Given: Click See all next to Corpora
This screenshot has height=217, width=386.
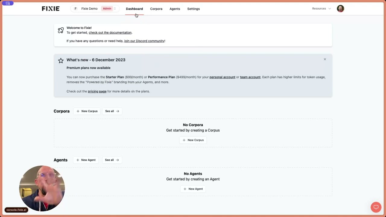Looking at the screenshot, I should coord(112,111).
